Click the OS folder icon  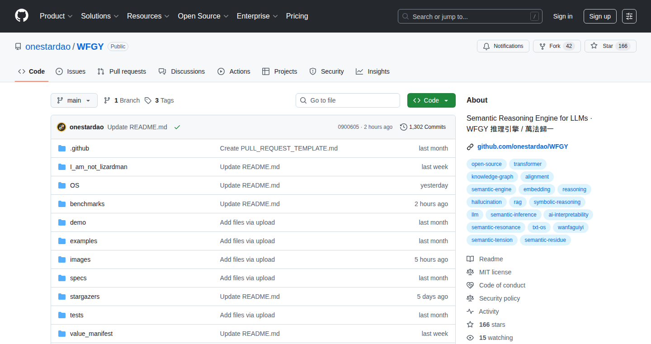point(62,185)
